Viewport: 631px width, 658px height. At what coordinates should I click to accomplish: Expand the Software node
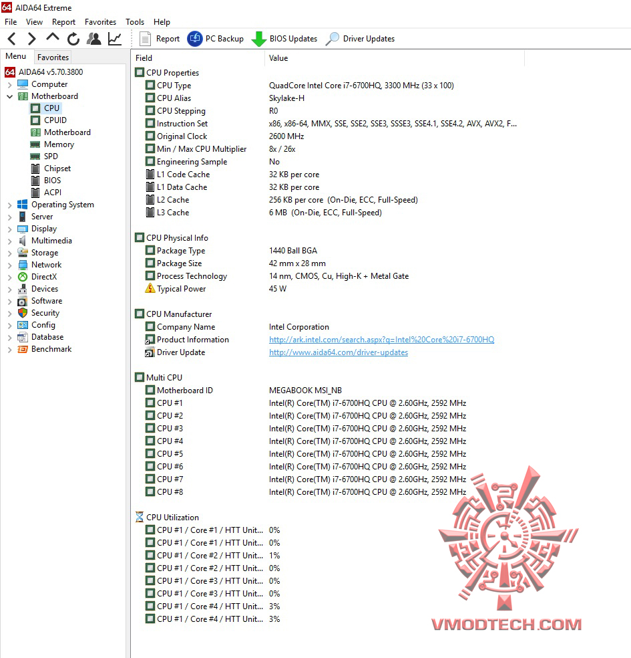(x=9, y=302)
